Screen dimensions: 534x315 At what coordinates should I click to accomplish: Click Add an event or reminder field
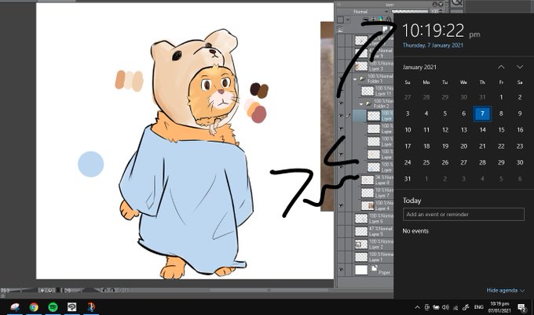(x=463, y=215)
